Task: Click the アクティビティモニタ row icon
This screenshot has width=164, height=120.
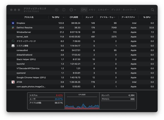Action: click(13, 41)
